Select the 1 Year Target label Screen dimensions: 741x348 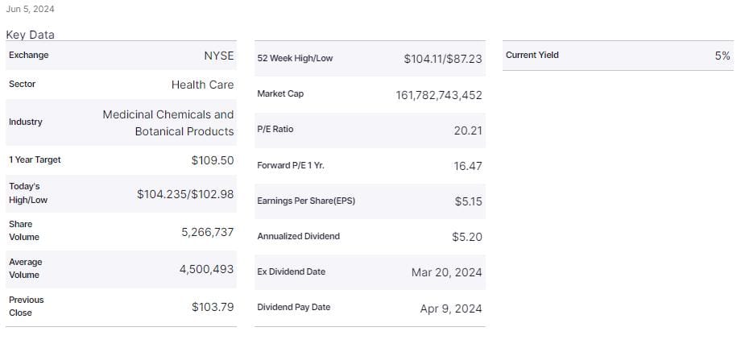point(35,159)
